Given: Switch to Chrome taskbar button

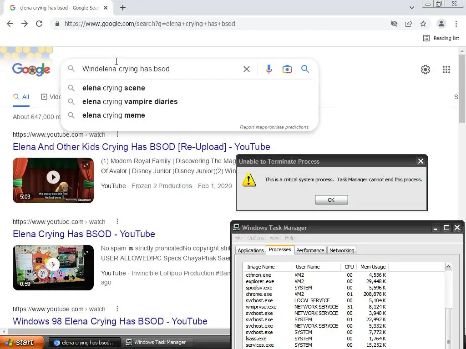Looking at the screenshot, I should click(84, 343).
